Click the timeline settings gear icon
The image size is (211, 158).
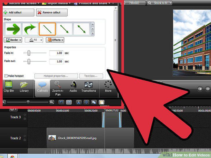coord(13,110)
